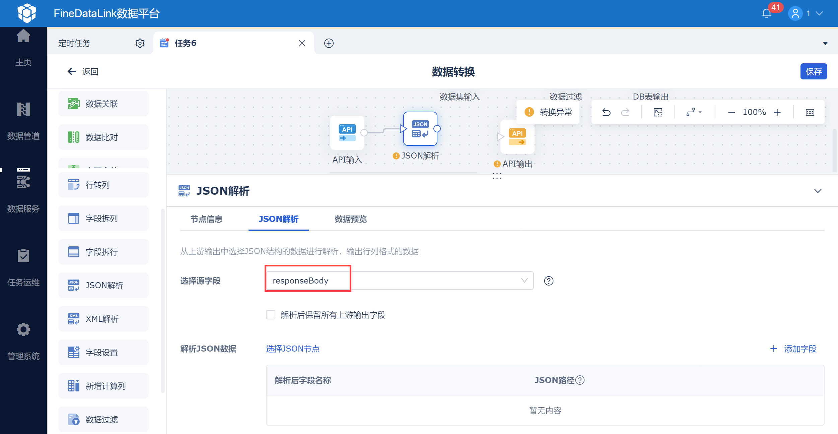Click the help icon next to source field
The image size is (838, 434).
pos(549,281)
